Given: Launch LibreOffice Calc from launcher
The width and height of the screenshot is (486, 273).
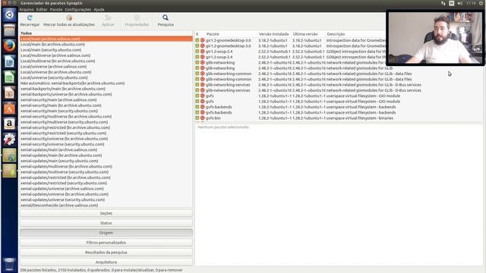Looking at the screenshot, I should (9, 77).
